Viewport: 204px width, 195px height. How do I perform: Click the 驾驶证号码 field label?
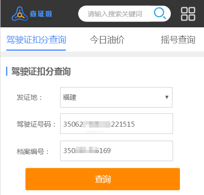[x=36, y=124]
